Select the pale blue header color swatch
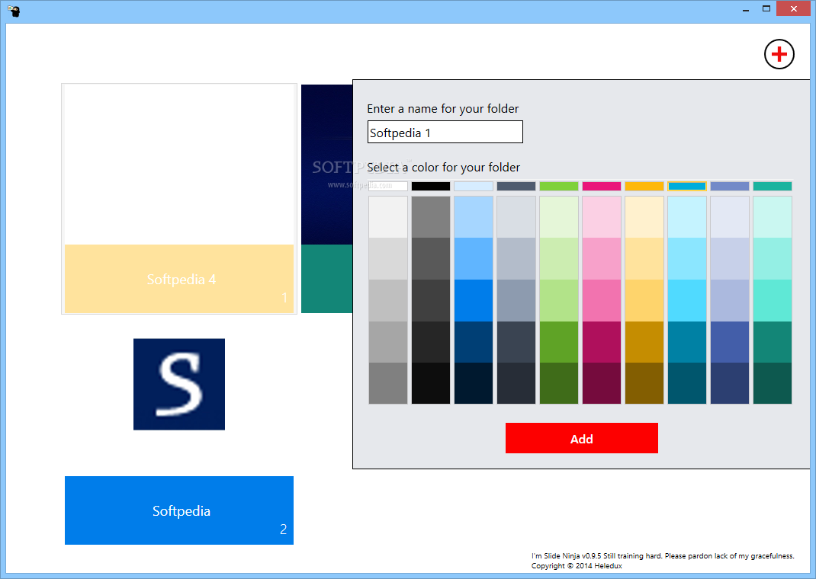The height and width of the screenshot is (579, 816). tap(474, 186)
